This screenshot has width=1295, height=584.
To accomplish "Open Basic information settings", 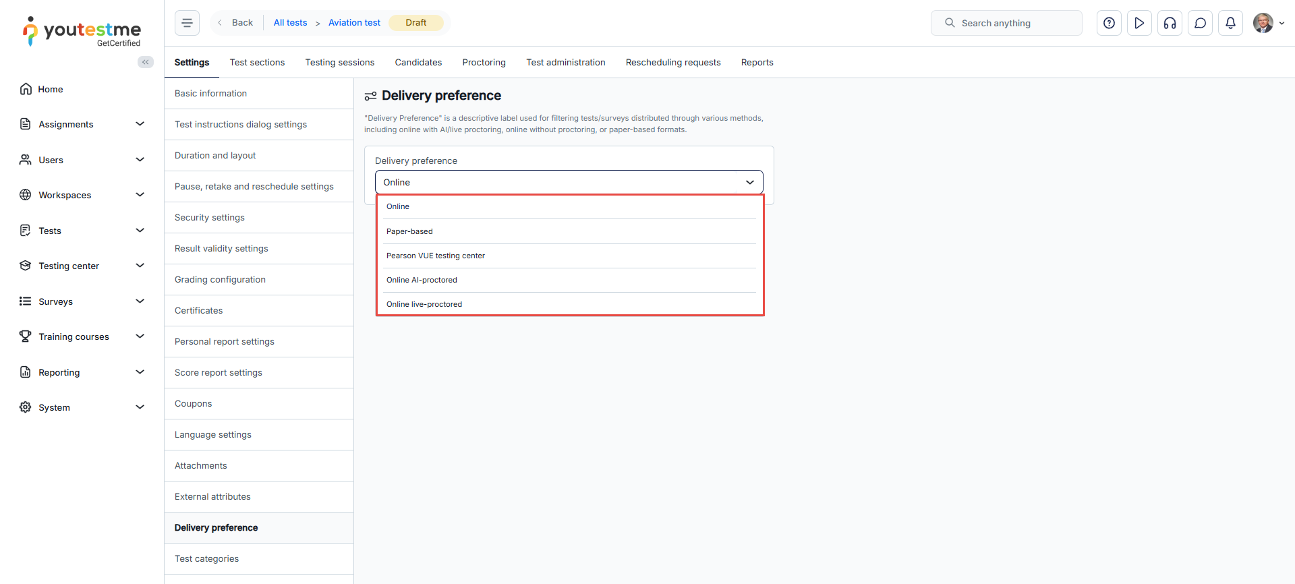I will [259, 93].
